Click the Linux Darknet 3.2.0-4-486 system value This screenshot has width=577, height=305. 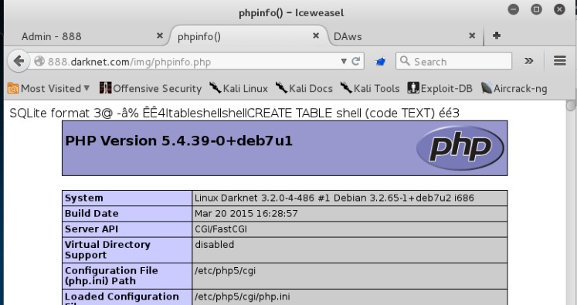coord(334,198)
